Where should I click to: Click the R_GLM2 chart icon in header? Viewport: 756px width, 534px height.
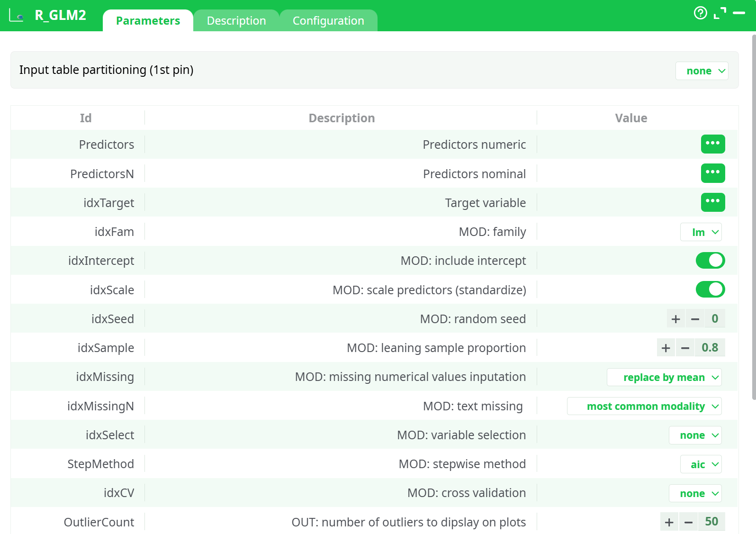tap(16, 16)
